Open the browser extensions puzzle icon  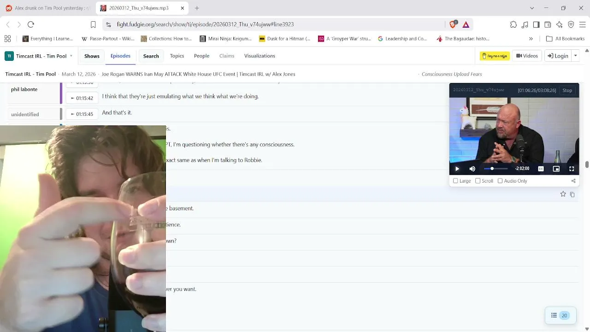coord(513,24)
